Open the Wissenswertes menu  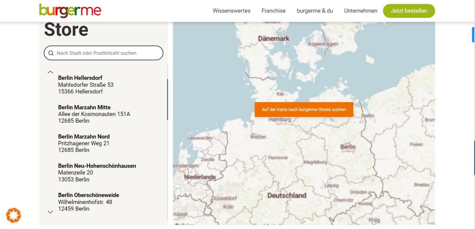pos(231,11)
